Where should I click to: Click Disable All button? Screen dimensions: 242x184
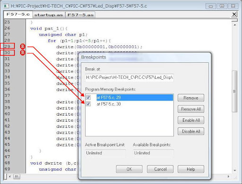[x=191, y=131]
